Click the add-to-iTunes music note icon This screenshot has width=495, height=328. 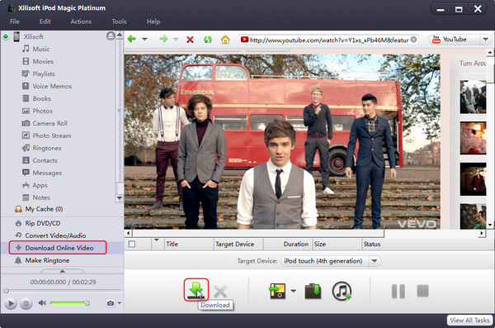tap(342, 291)
